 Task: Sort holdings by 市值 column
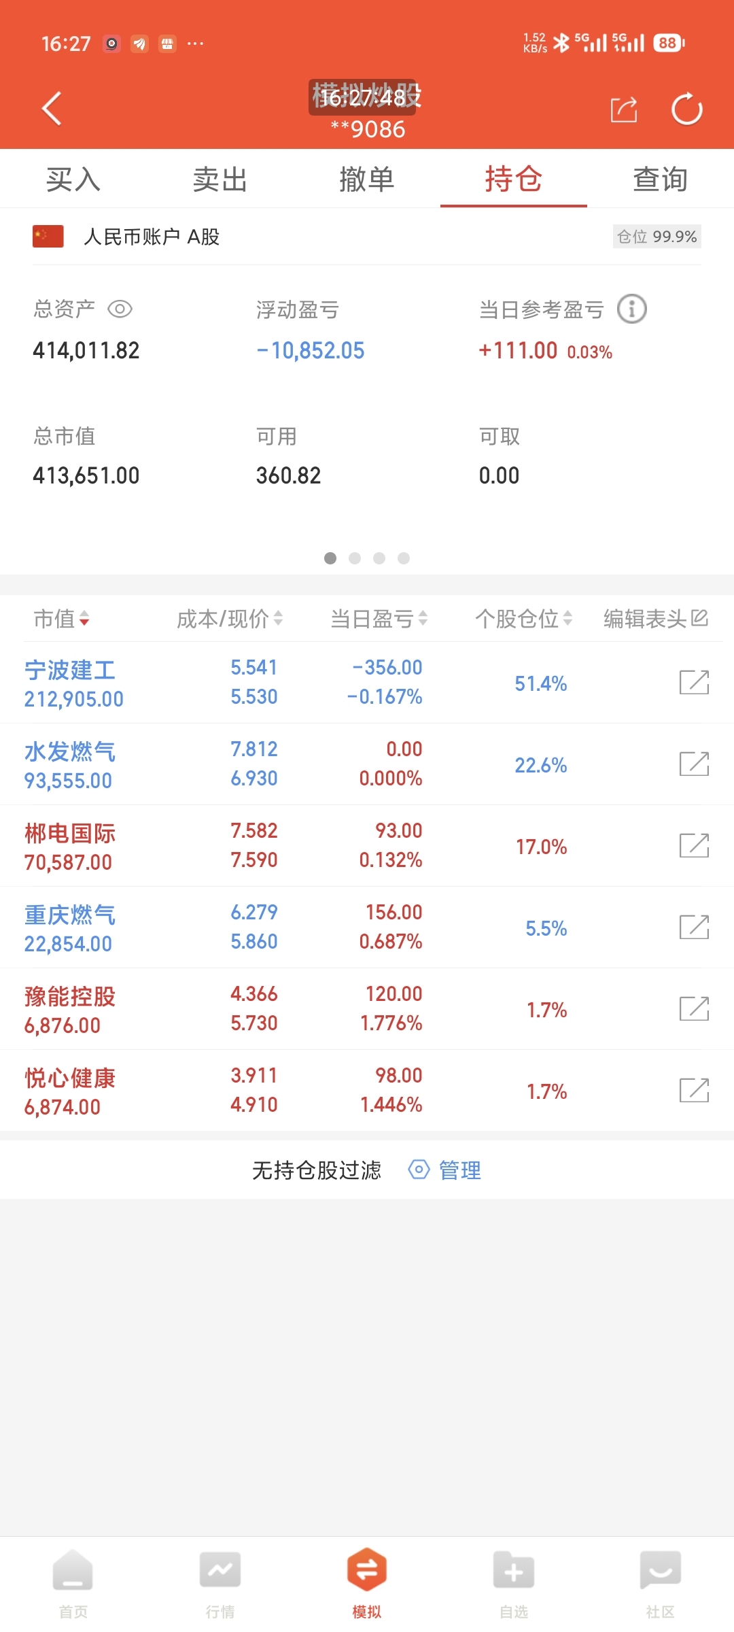click(x=62, y=619)
